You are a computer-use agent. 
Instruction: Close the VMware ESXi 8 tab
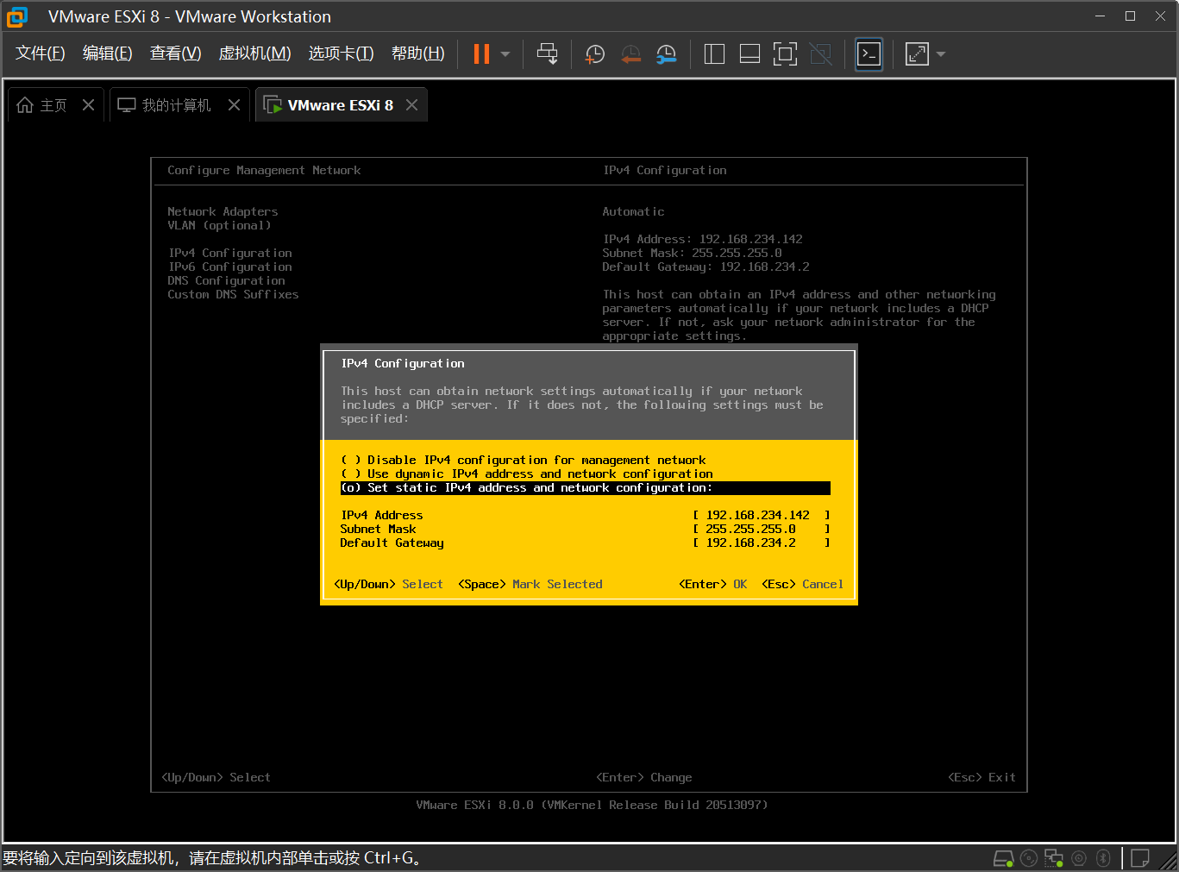pos(411,104)
